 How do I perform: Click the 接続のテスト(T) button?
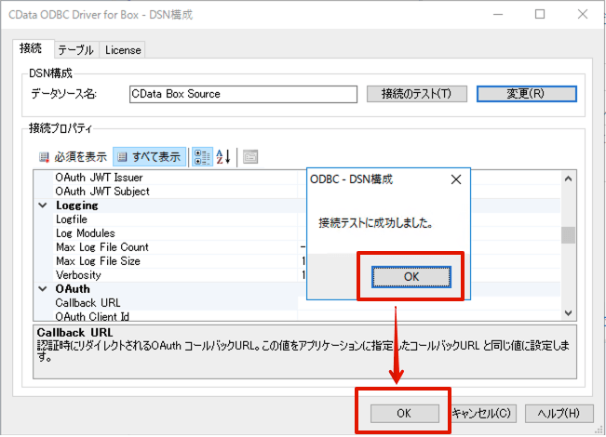[x=417, y=94]
